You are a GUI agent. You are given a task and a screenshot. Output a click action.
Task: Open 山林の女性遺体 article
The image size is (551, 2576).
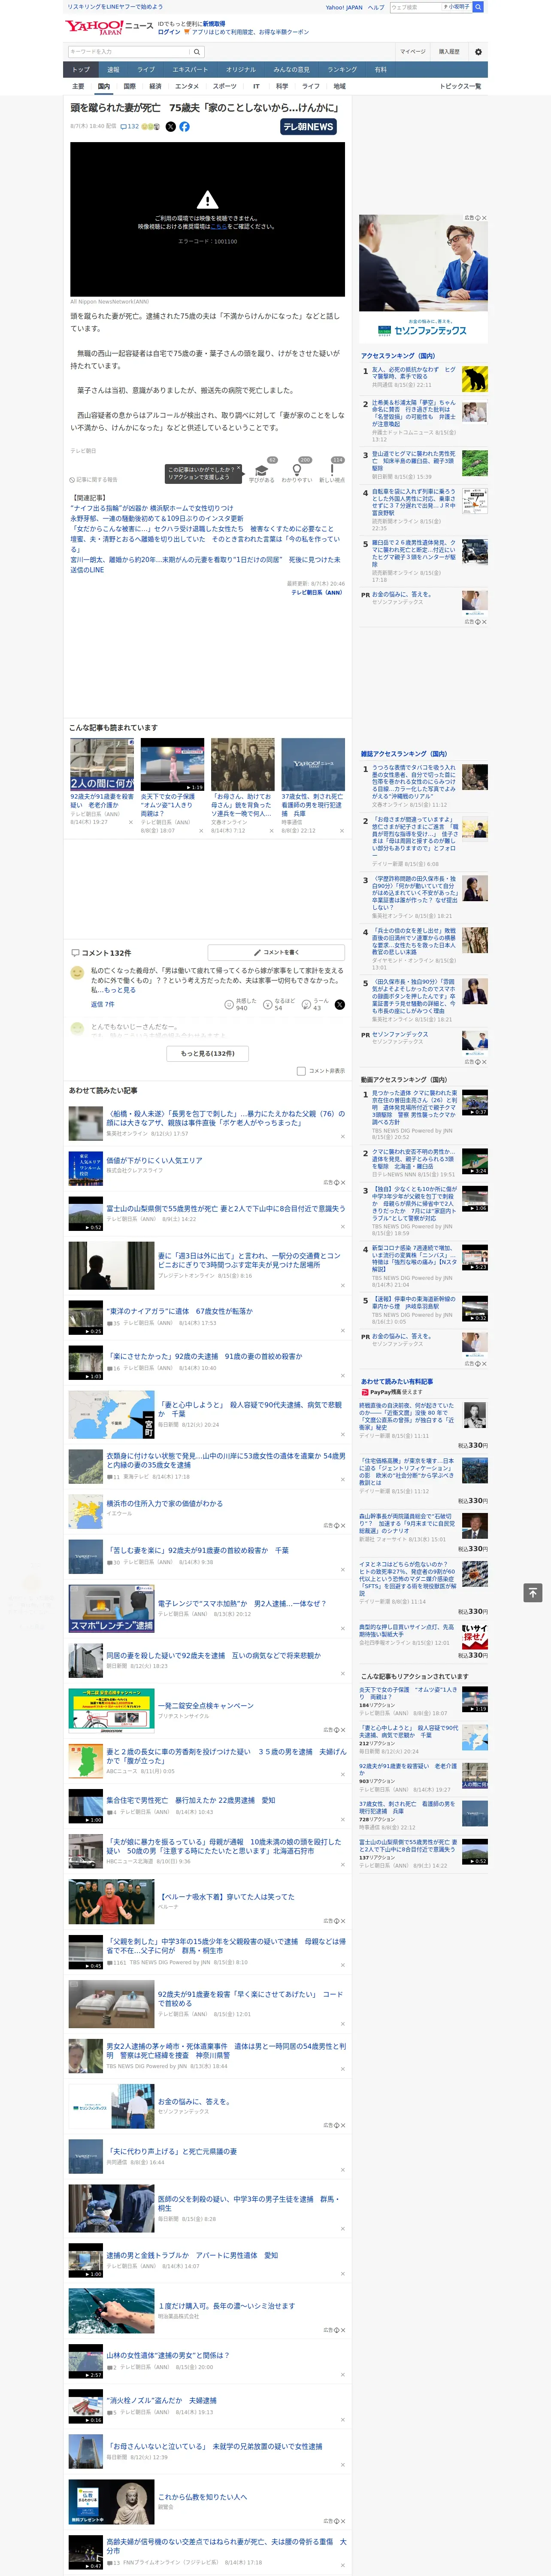tap(168, 2355)
